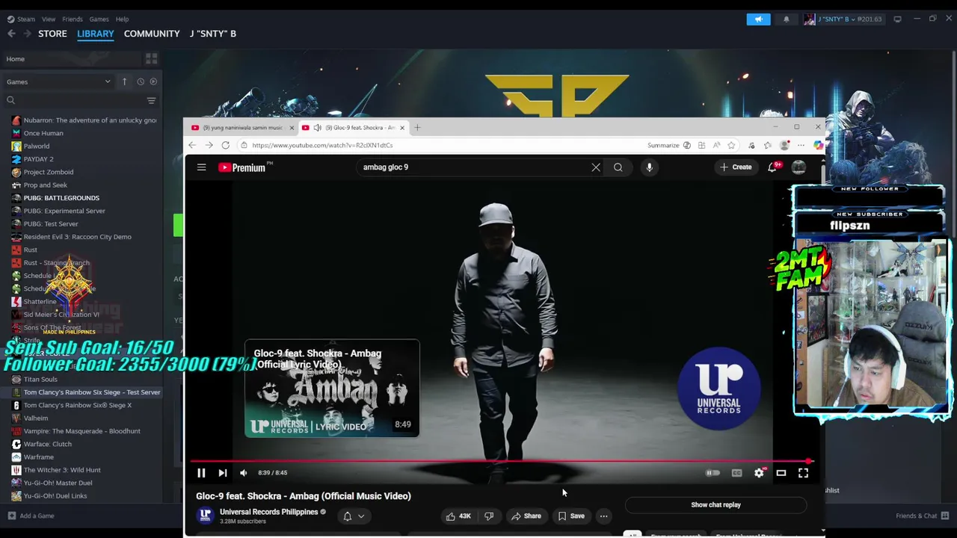The image size is (957, 538).
Task: Start YouTube voice search with microphone
Action: [649, 167]
